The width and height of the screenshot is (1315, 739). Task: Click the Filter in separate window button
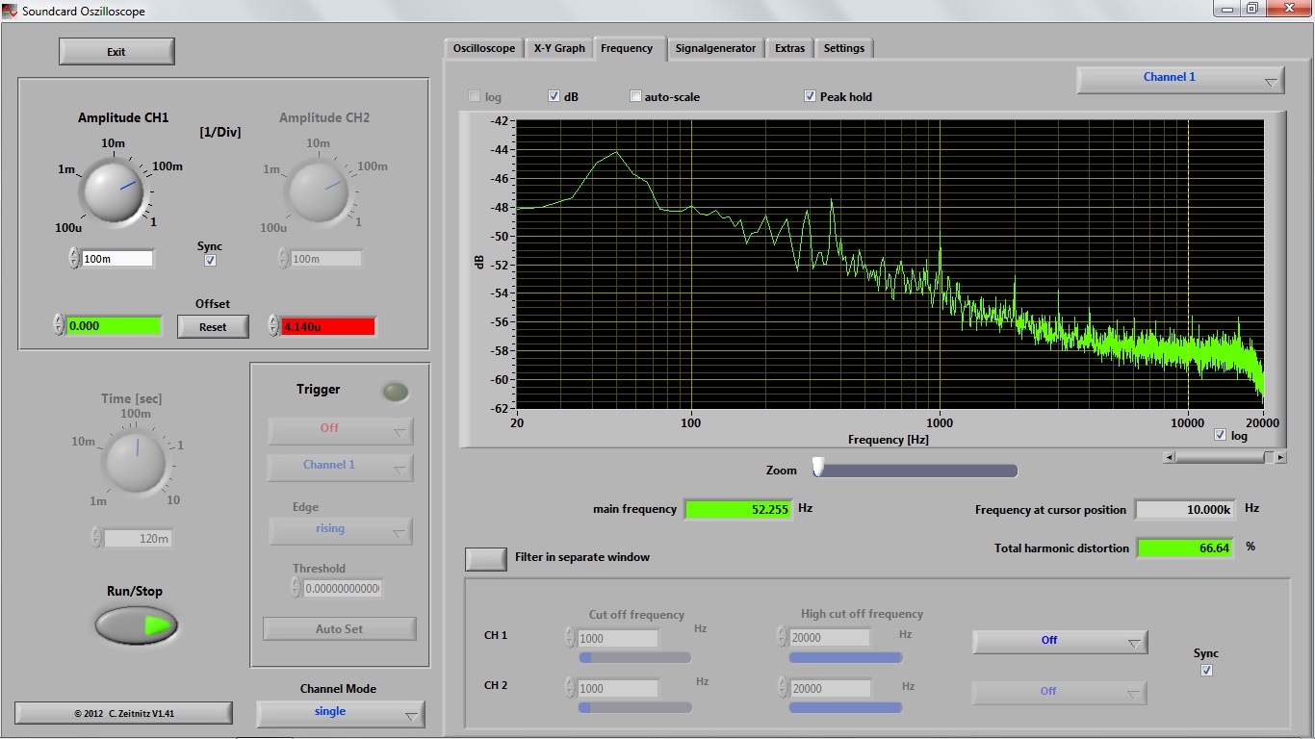click(x=486, y=558)
